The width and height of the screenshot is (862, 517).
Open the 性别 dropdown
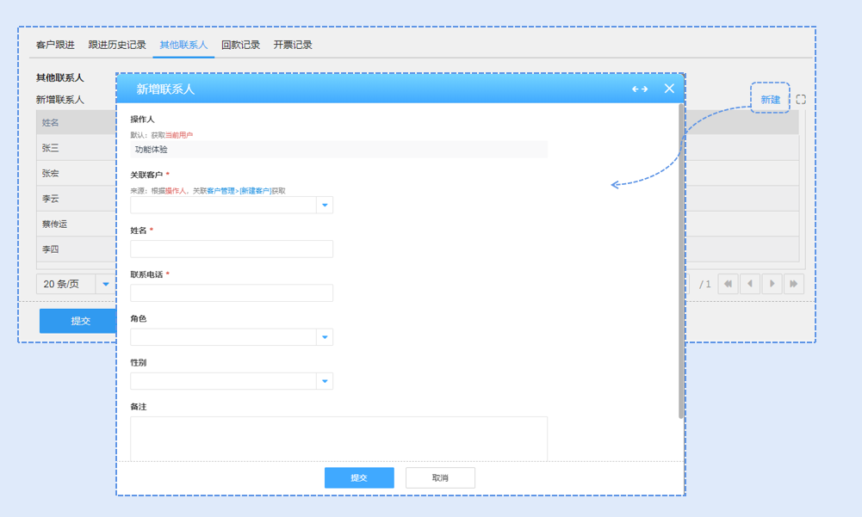tap(324, 381)
